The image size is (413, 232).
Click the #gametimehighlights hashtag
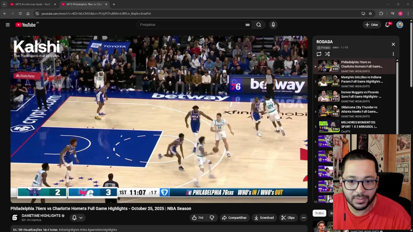pyautogui.click(x=102, y=230)
